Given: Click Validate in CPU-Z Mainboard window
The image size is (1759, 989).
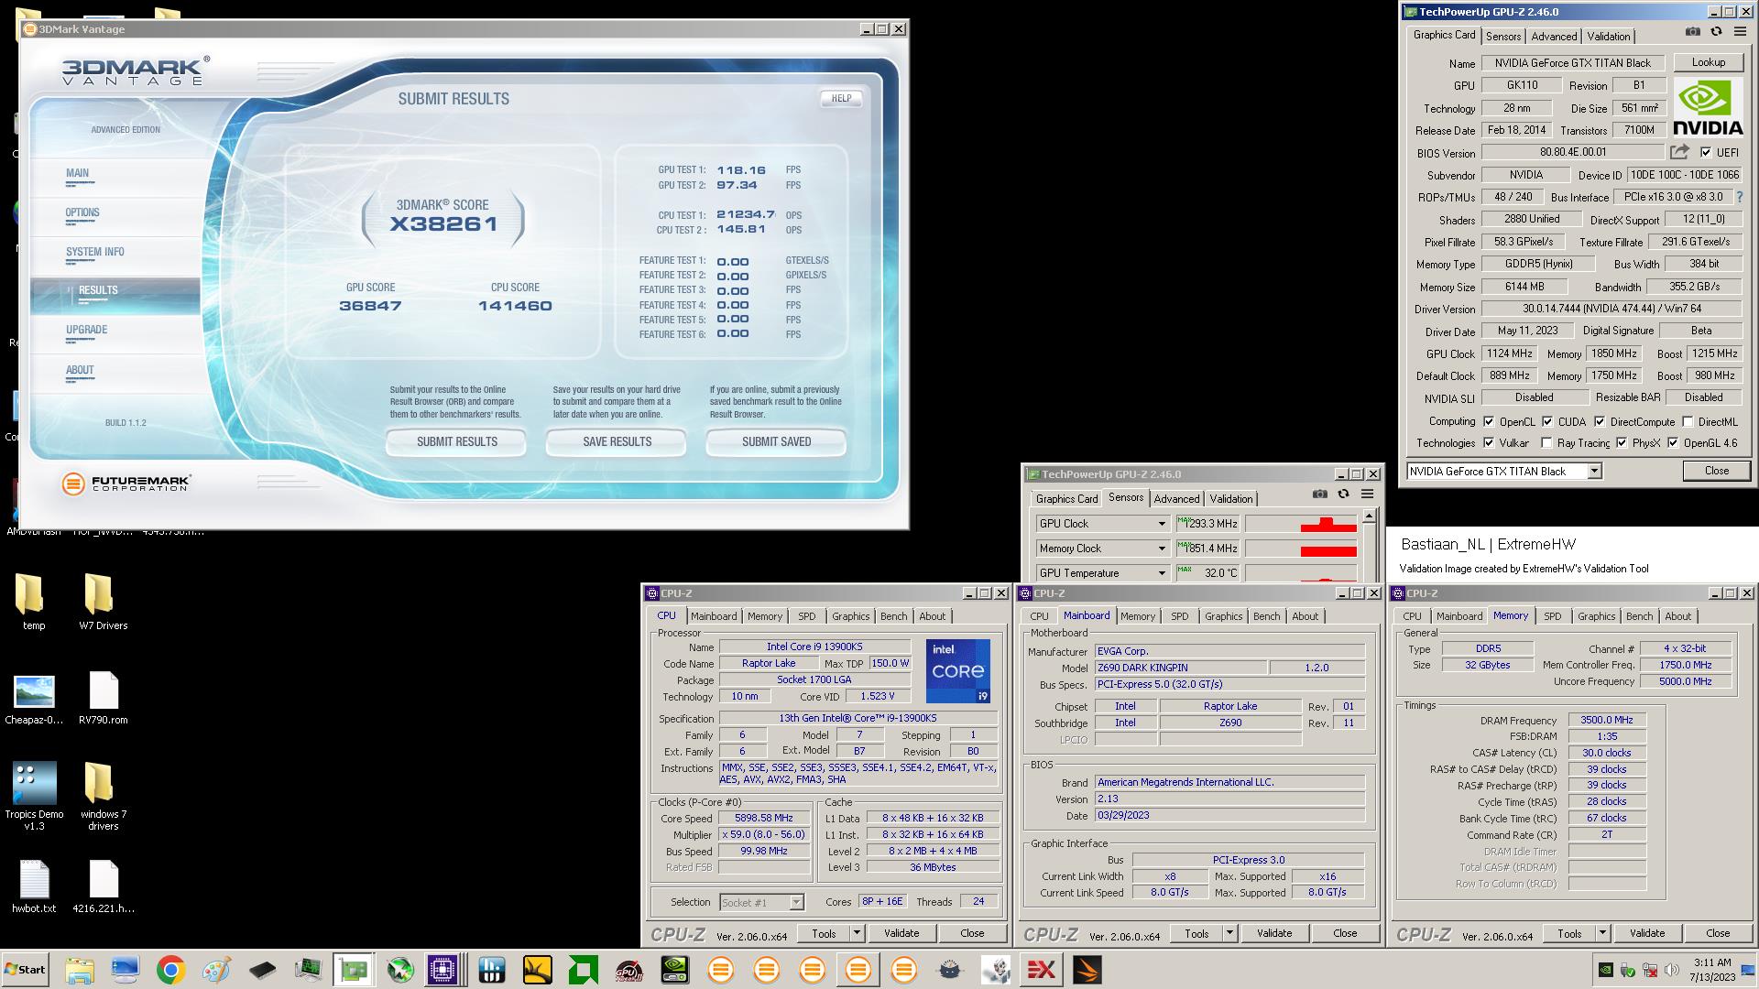Looking at the screenshot, I should (x=1273, y=933).
